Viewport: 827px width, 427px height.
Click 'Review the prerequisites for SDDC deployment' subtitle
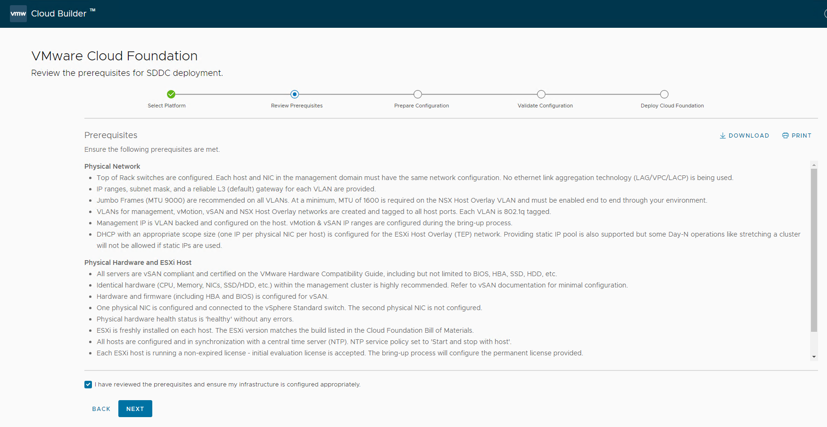(127, 73)
